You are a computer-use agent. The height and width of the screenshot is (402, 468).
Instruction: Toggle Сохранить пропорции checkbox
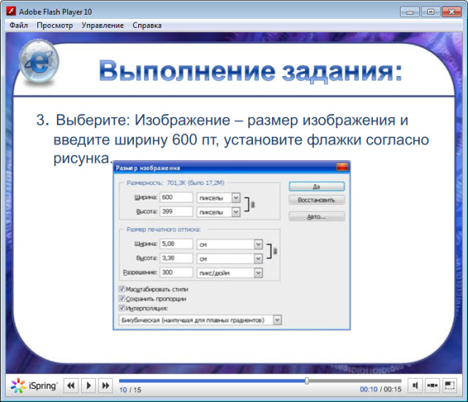122,298
